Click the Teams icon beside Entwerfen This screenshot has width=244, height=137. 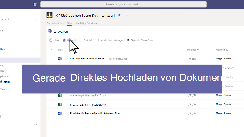coord(50,31)
